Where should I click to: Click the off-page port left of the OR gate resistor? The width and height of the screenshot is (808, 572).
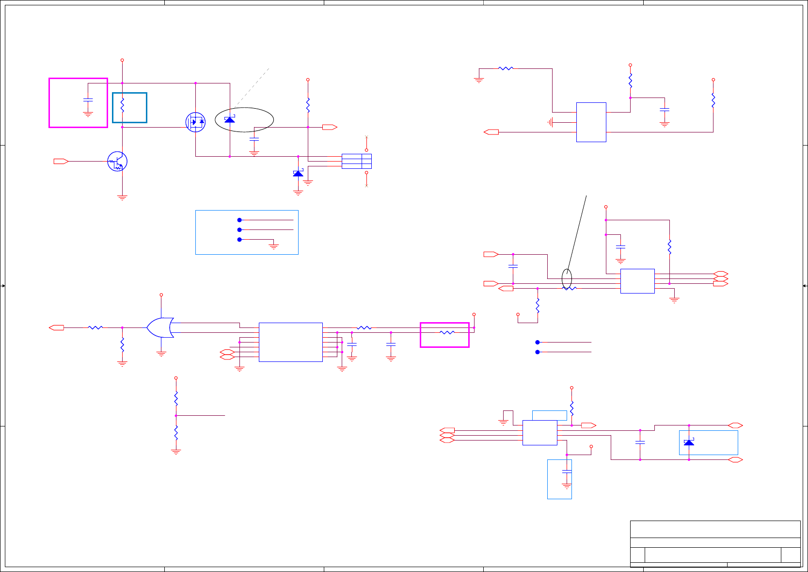57,327
